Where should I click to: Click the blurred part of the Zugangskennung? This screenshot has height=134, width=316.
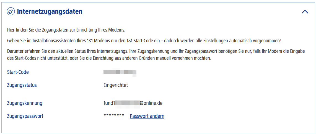127,104
